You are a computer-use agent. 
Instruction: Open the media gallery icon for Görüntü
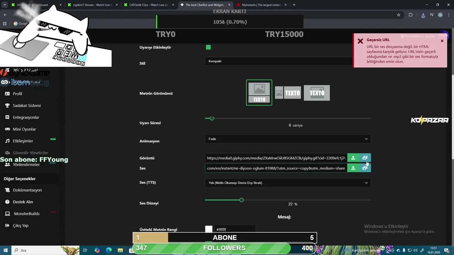tap(365, 158)
